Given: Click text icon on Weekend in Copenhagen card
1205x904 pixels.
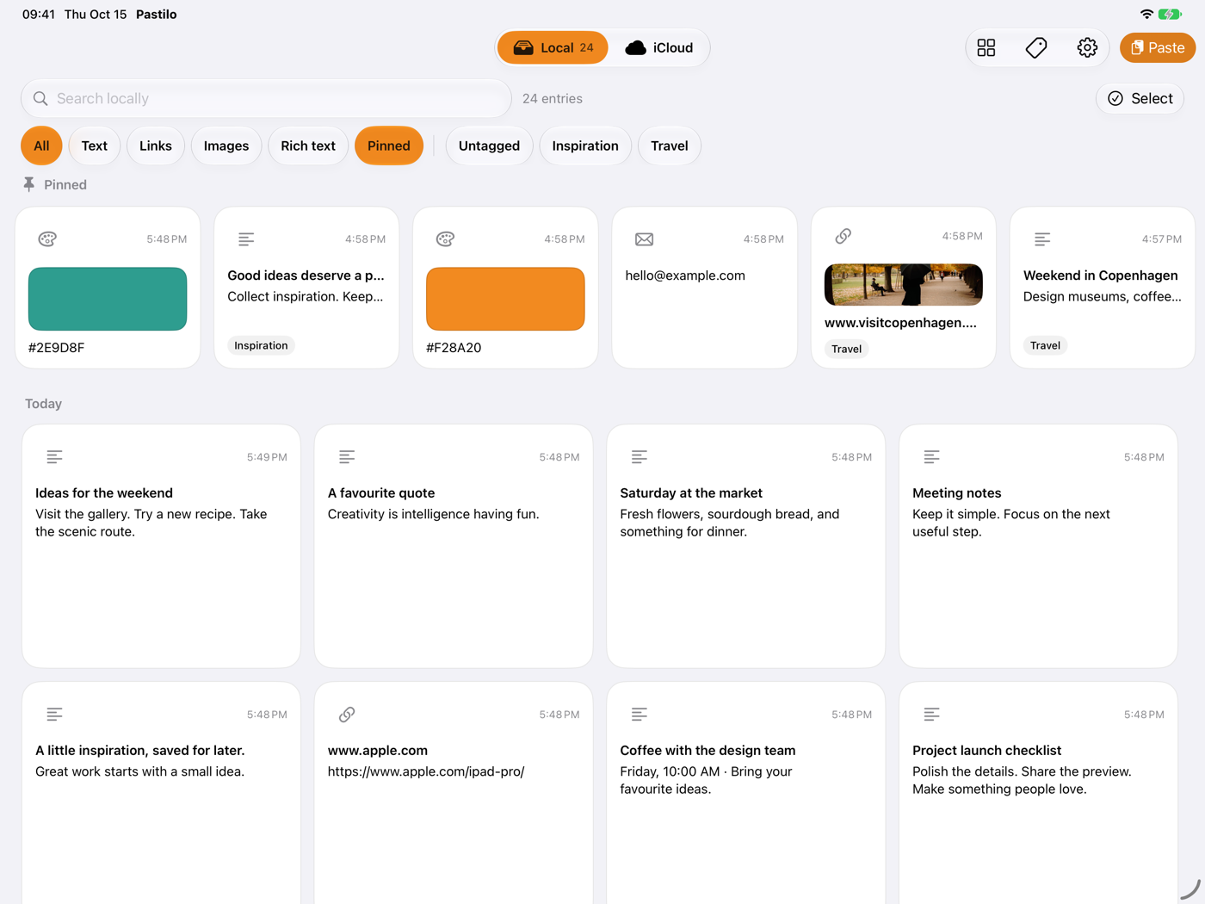Looking at the screenshot, I should tap(1042, 239).
